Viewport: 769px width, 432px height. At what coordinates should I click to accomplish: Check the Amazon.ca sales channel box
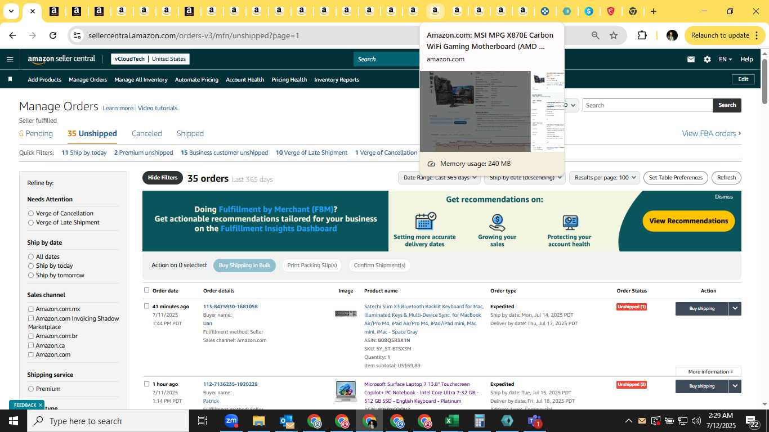31,345
